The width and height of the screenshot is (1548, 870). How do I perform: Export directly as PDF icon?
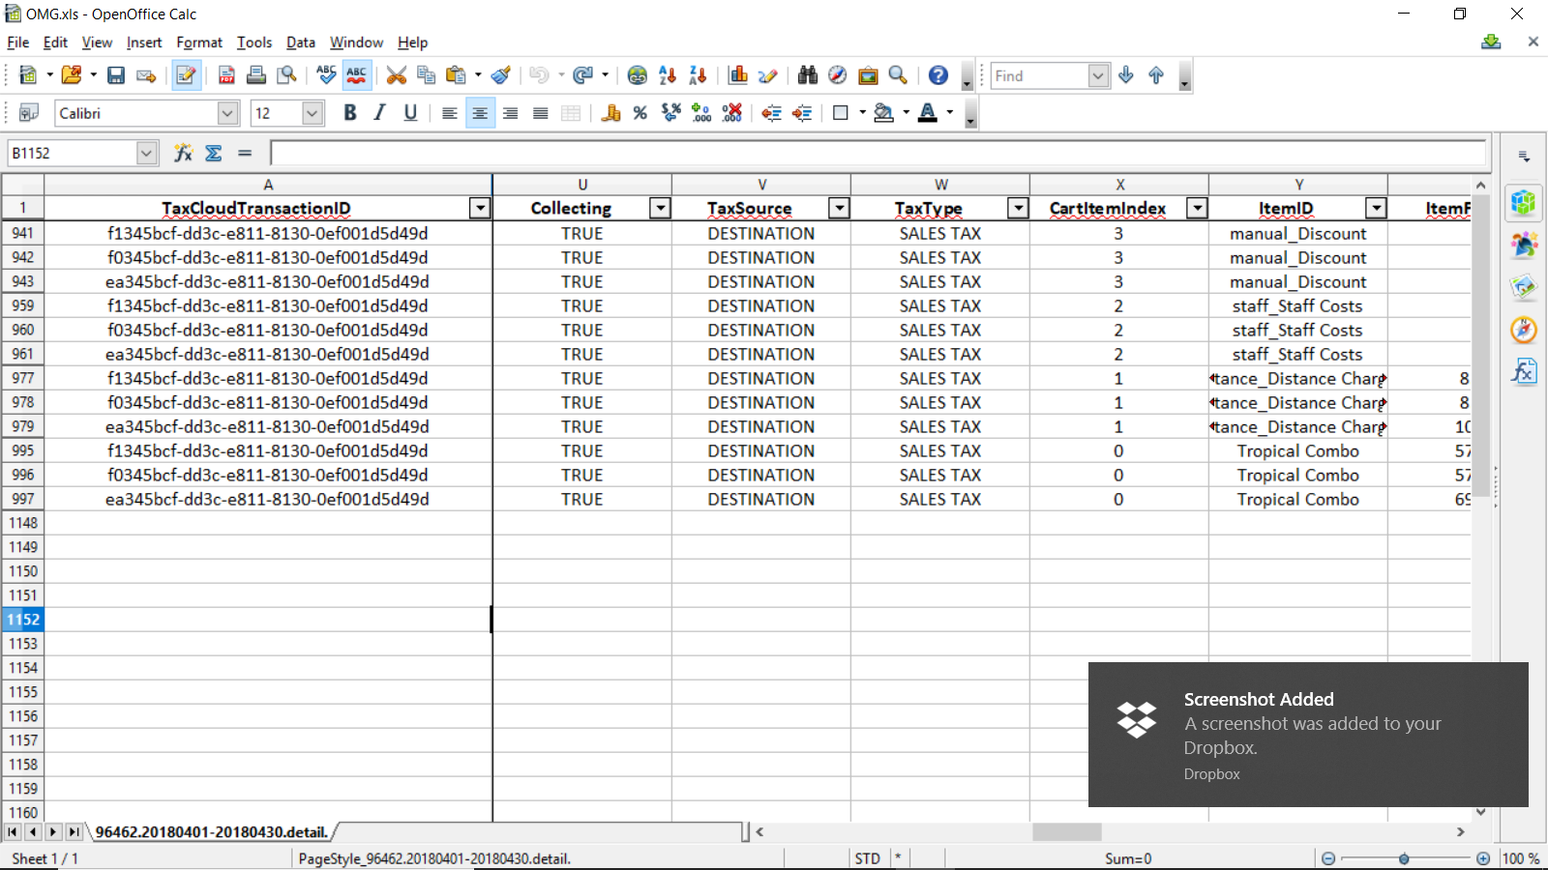[x=226, y=75]
